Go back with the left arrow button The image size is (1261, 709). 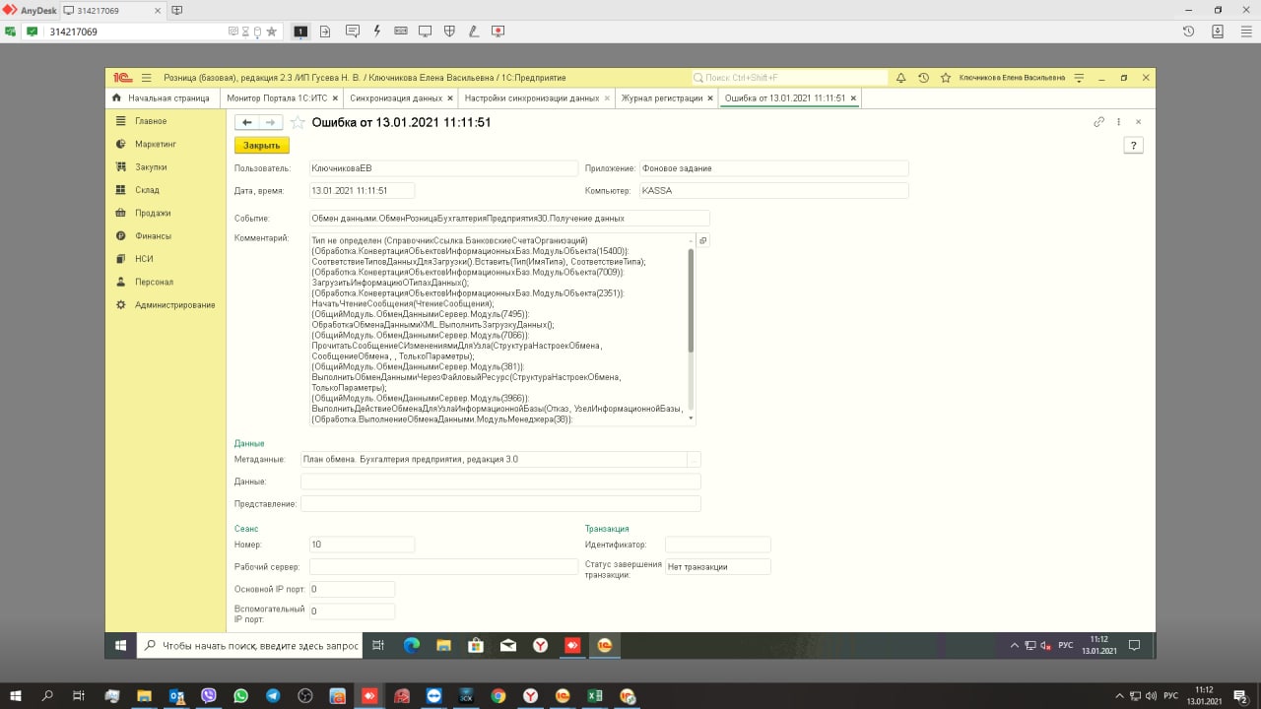[x=247, y=122]
